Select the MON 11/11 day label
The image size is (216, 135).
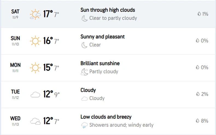[x=15, y=67]
